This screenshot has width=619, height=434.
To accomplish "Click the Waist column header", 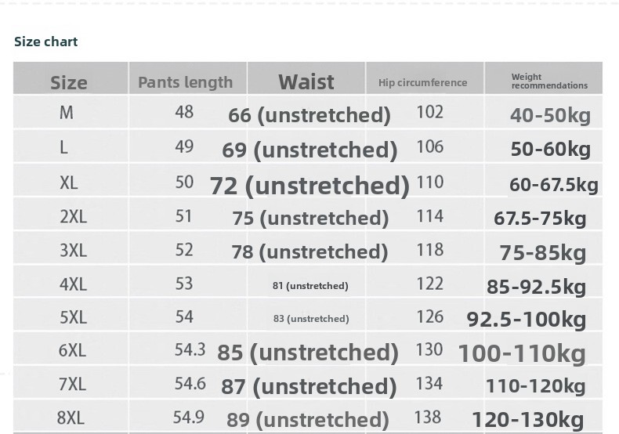I will coord(306,81).
